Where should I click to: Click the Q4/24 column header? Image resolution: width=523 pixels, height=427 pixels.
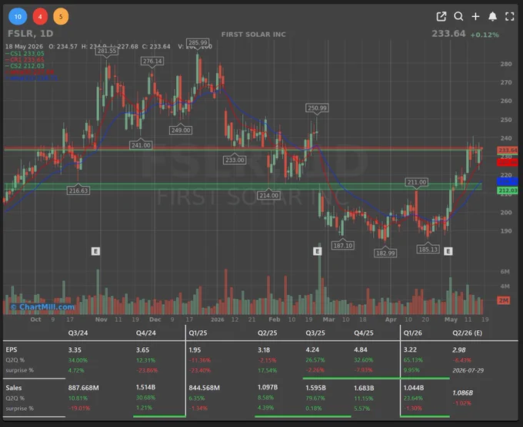pyautogui.click(x=146, y=333)
